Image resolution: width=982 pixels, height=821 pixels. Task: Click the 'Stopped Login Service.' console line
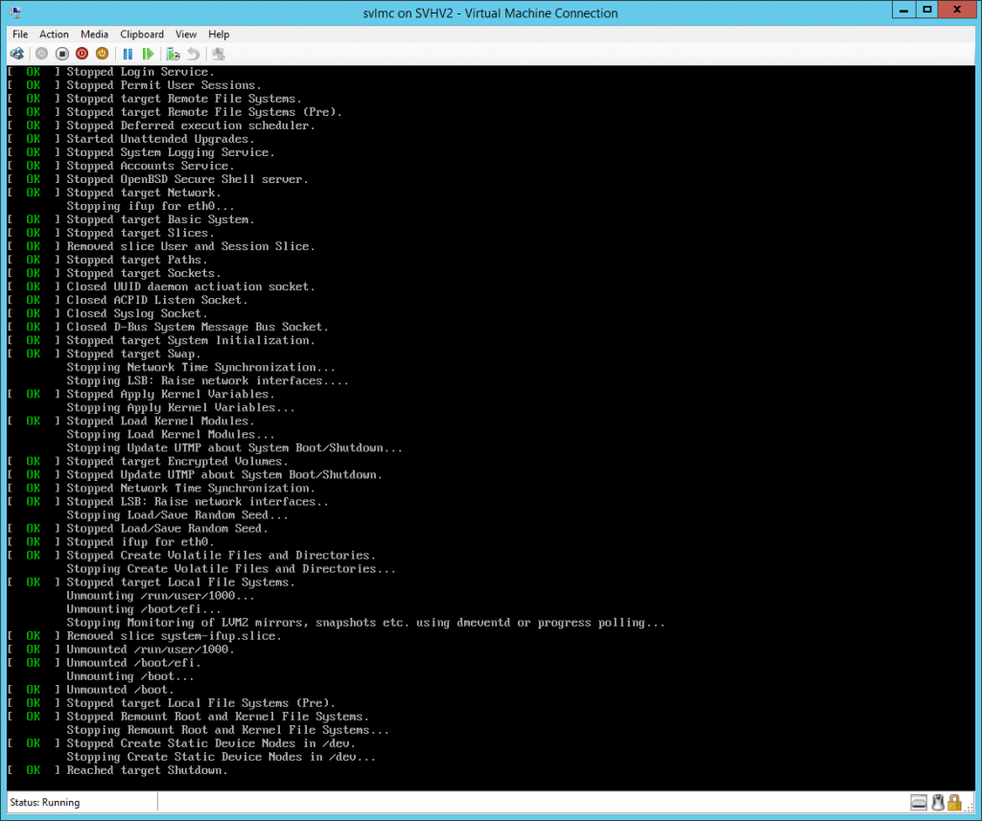tap(140, 72)
